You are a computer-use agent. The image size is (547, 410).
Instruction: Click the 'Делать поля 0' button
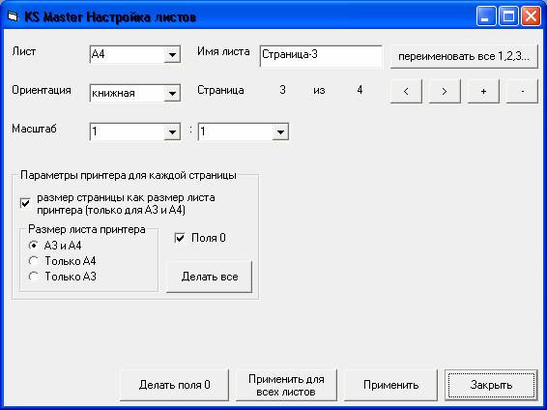[174, 385]
